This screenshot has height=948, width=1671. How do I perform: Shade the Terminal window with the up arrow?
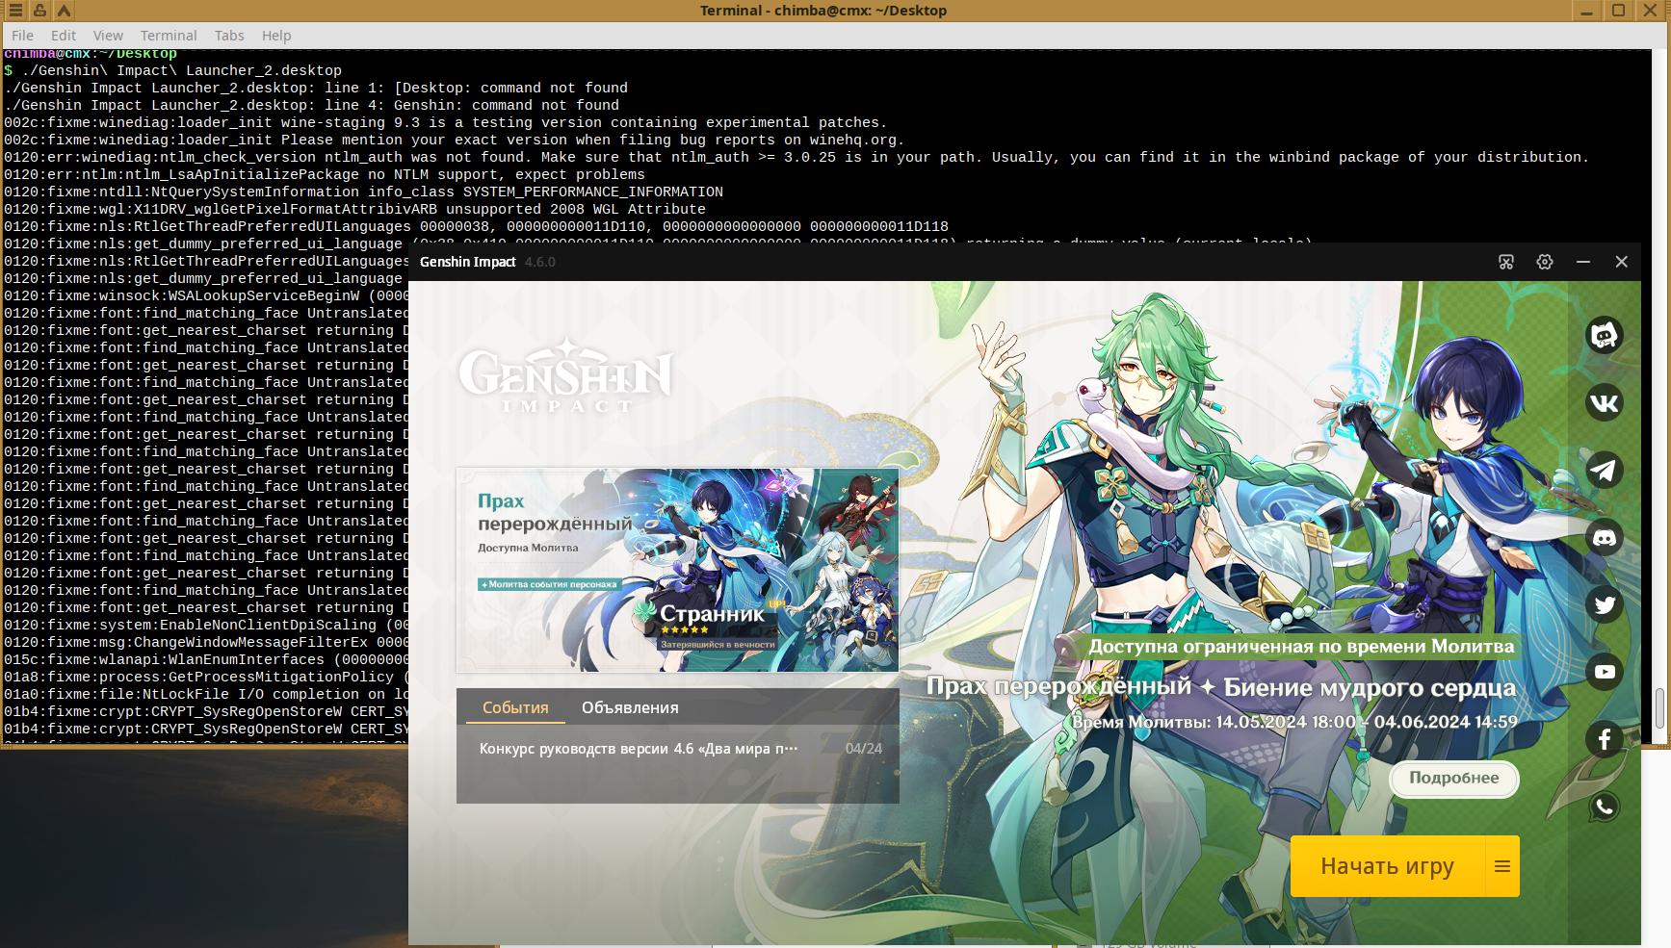64,11
